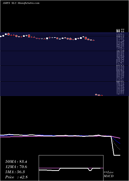The width and height of the screenshot is (129, 181).
Task: Click the AMEX XLU MunafaSutra.com title text
Action: click(x=21, y=3)
